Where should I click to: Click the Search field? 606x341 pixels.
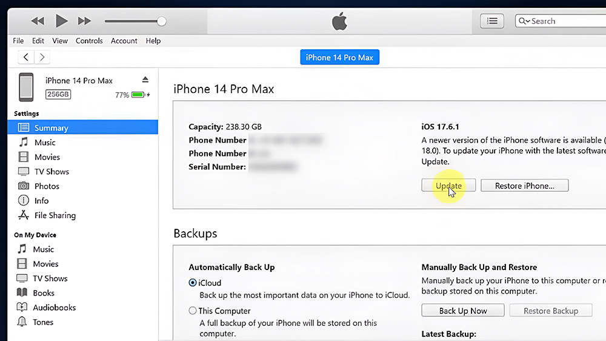tap(561, 21)
